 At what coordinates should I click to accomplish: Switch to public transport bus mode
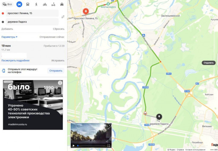28,4
